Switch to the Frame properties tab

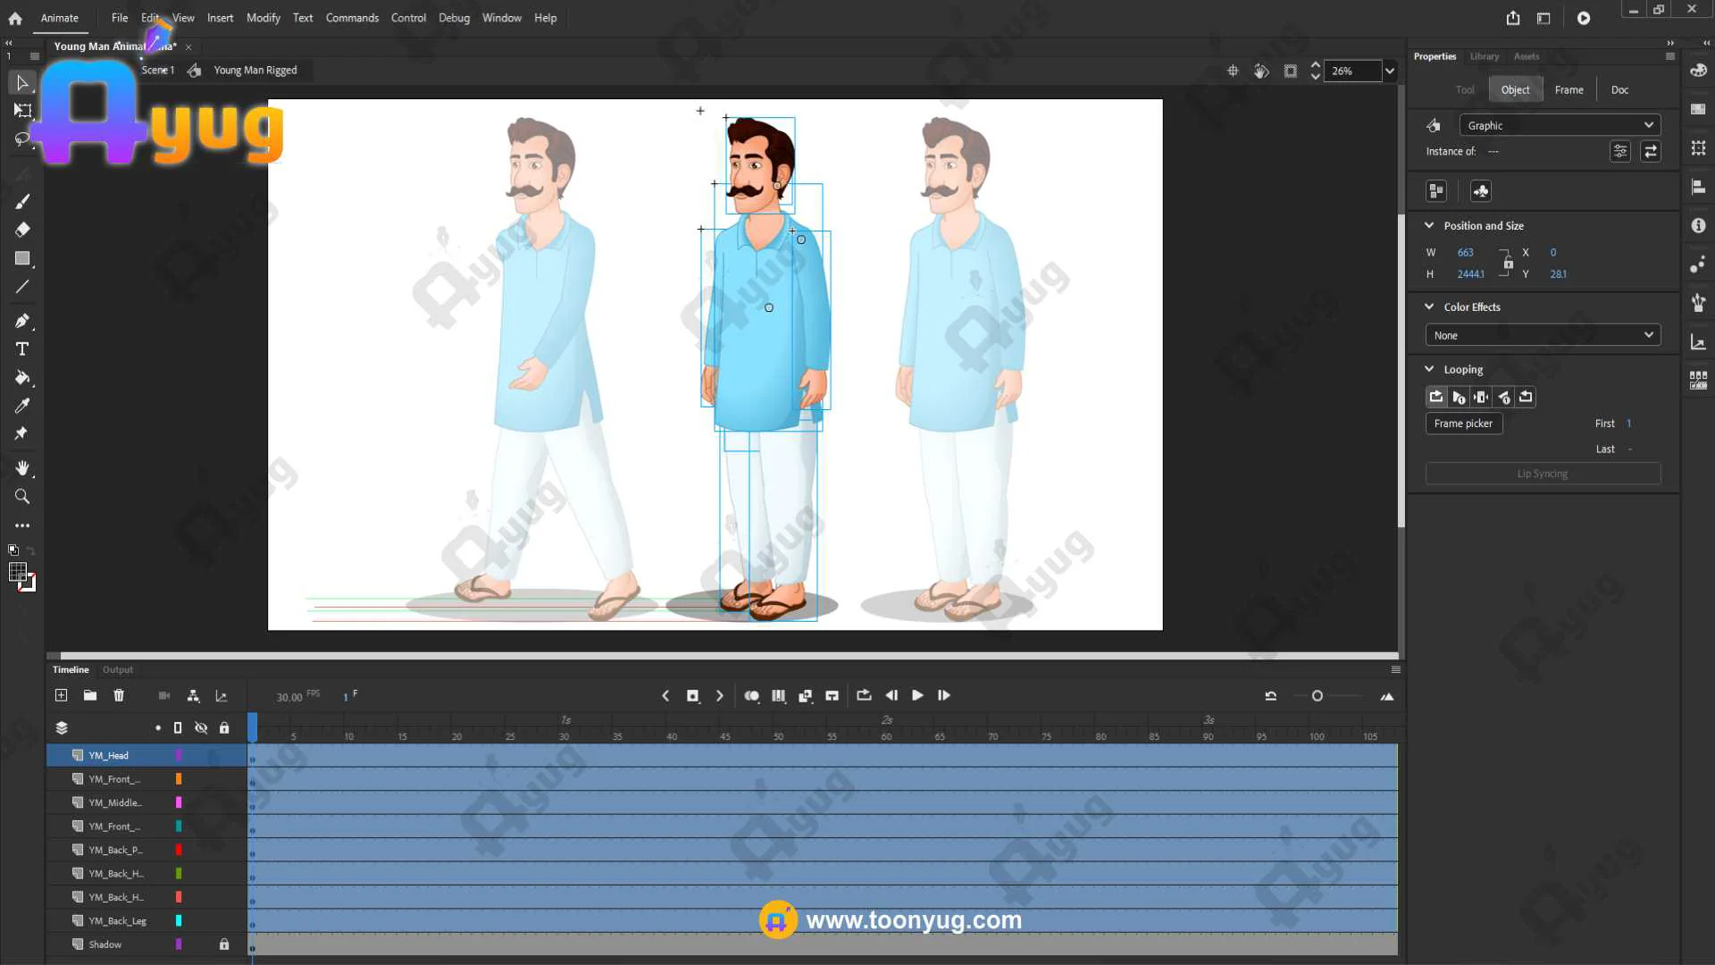pyautogui.click(x=1569, y=89)
